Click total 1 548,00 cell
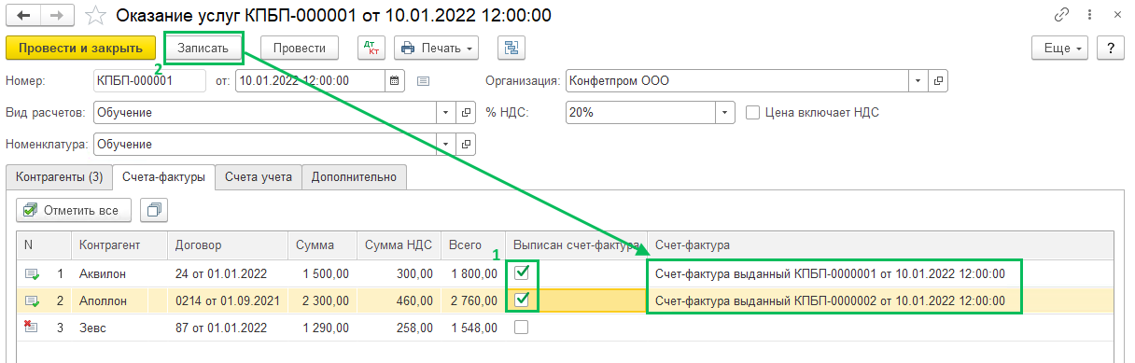This screenshot has height=363, width=1135. click(x=472, y=327)
